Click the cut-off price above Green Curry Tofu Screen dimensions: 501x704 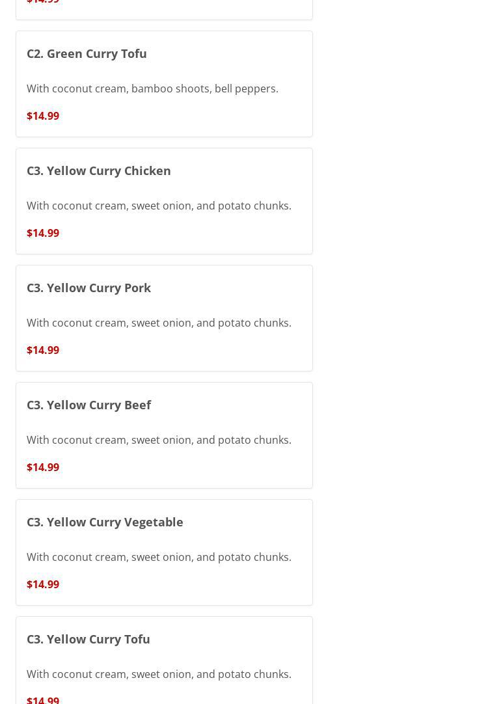tap(43, 2)
